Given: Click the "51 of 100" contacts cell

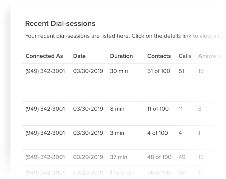Looking at the screenshot, I should (x=159, y=71).
